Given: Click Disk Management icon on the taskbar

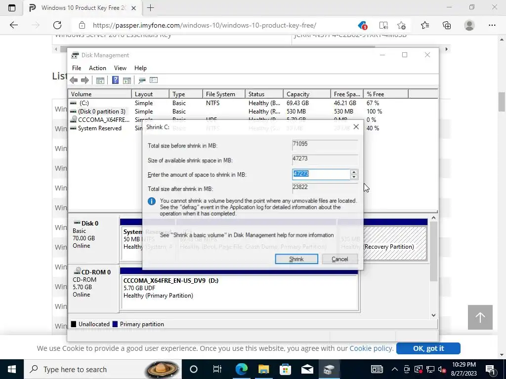Looking at the screenshot, I should tap(329, 369).
